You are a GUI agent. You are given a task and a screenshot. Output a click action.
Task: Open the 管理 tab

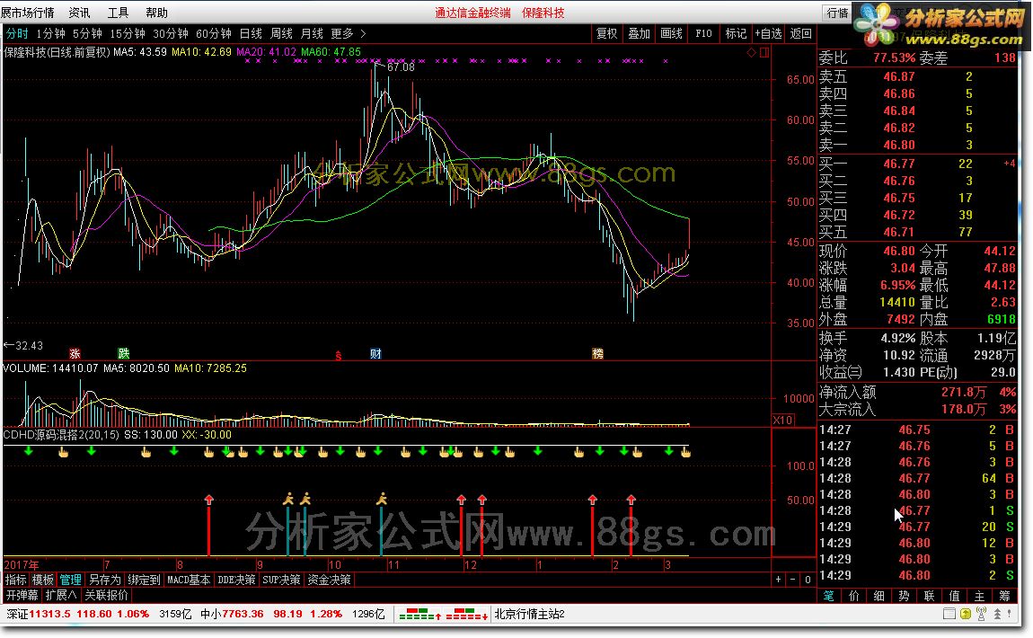70,580
